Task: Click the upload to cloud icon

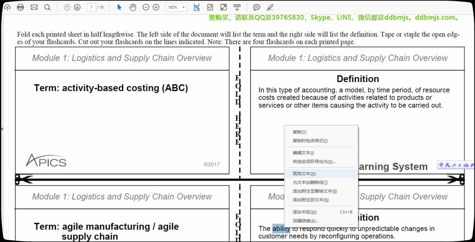Action: pos(7,7)
